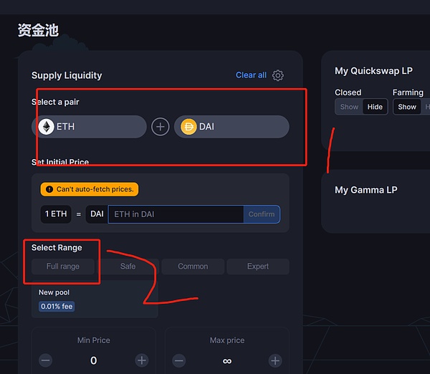Click the ETH token logo icon

click(47, 127)
